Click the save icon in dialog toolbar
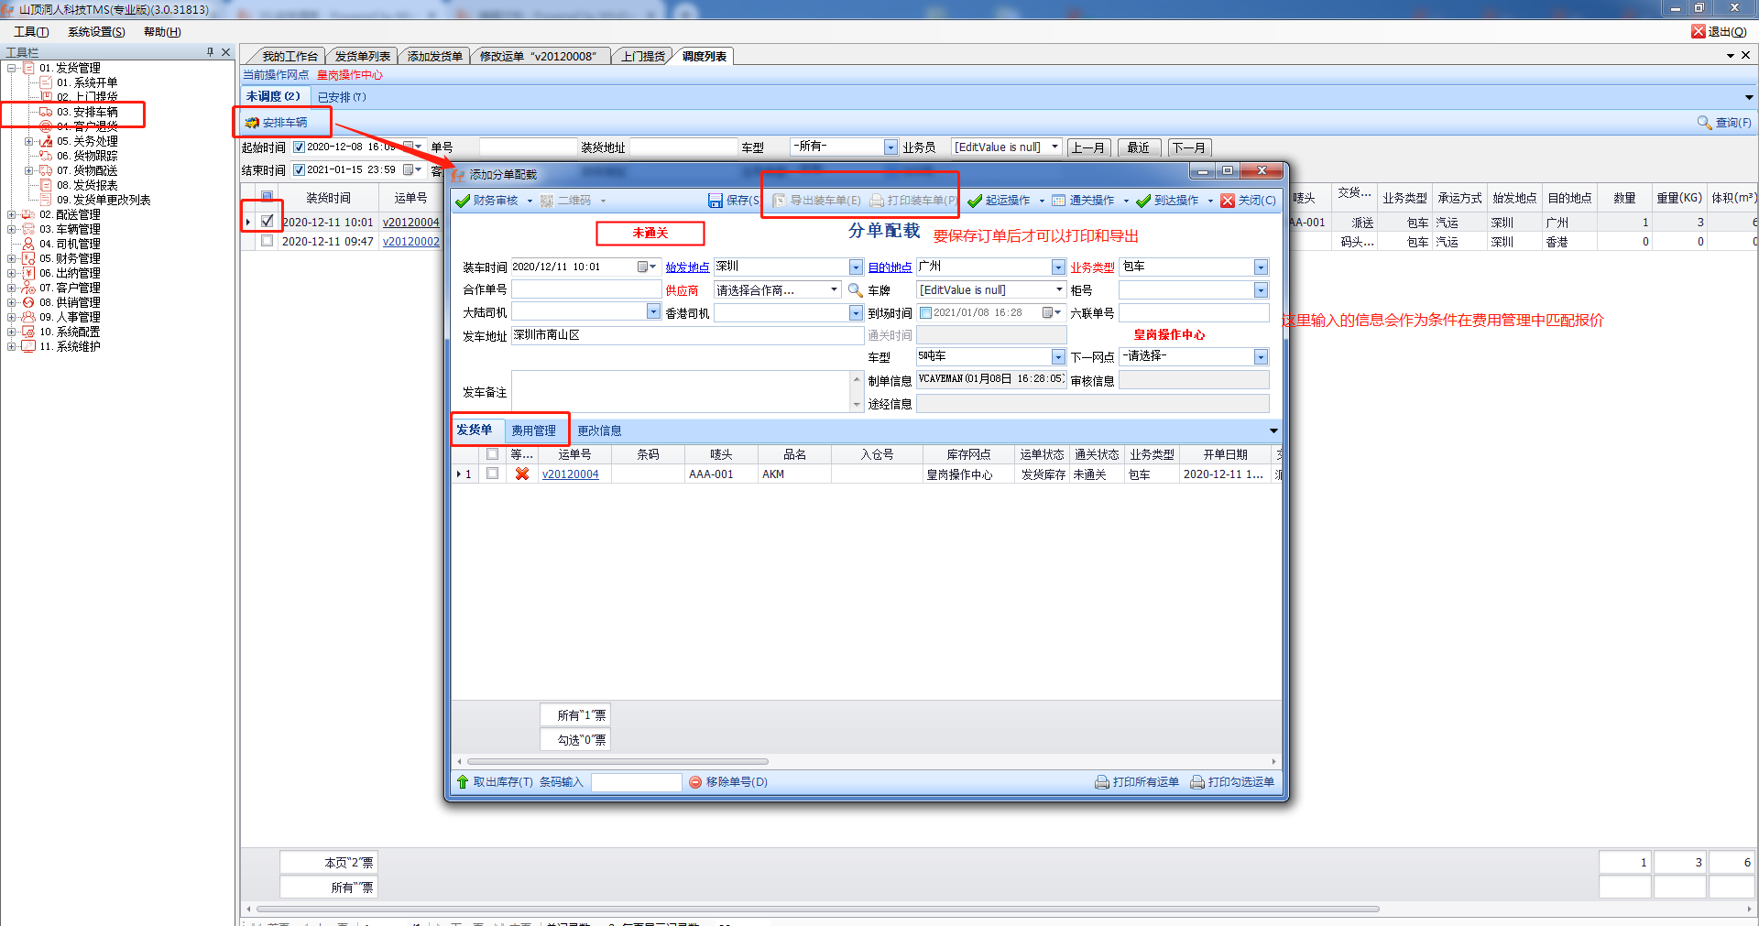Image resolution: width=1759 pixels, height=926 pixels. (716, 201)
